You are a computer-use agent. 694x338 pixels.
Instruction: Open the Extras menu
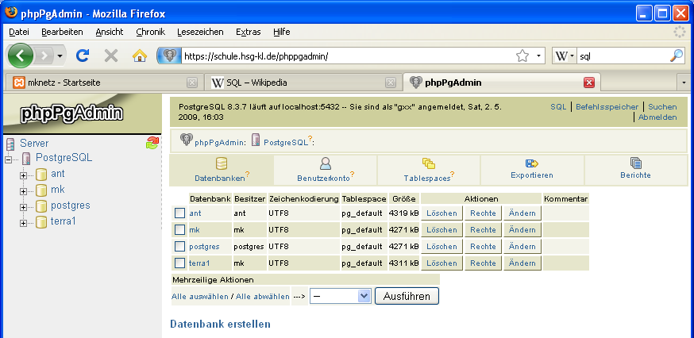249,32
